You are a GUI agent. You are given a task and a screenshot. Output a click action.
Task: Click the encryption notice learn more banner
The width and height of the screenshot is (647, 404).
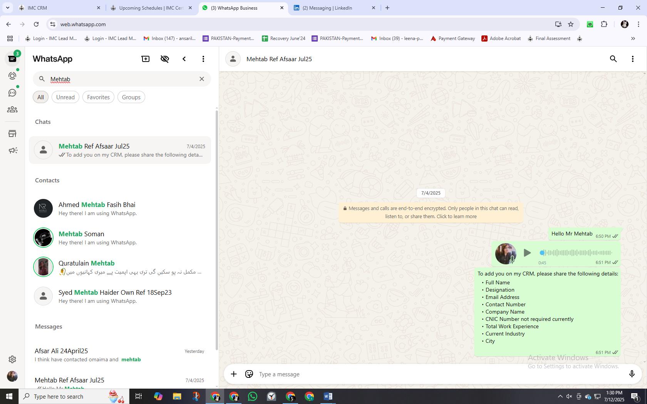pyautogui.click(x=431, y=212)
